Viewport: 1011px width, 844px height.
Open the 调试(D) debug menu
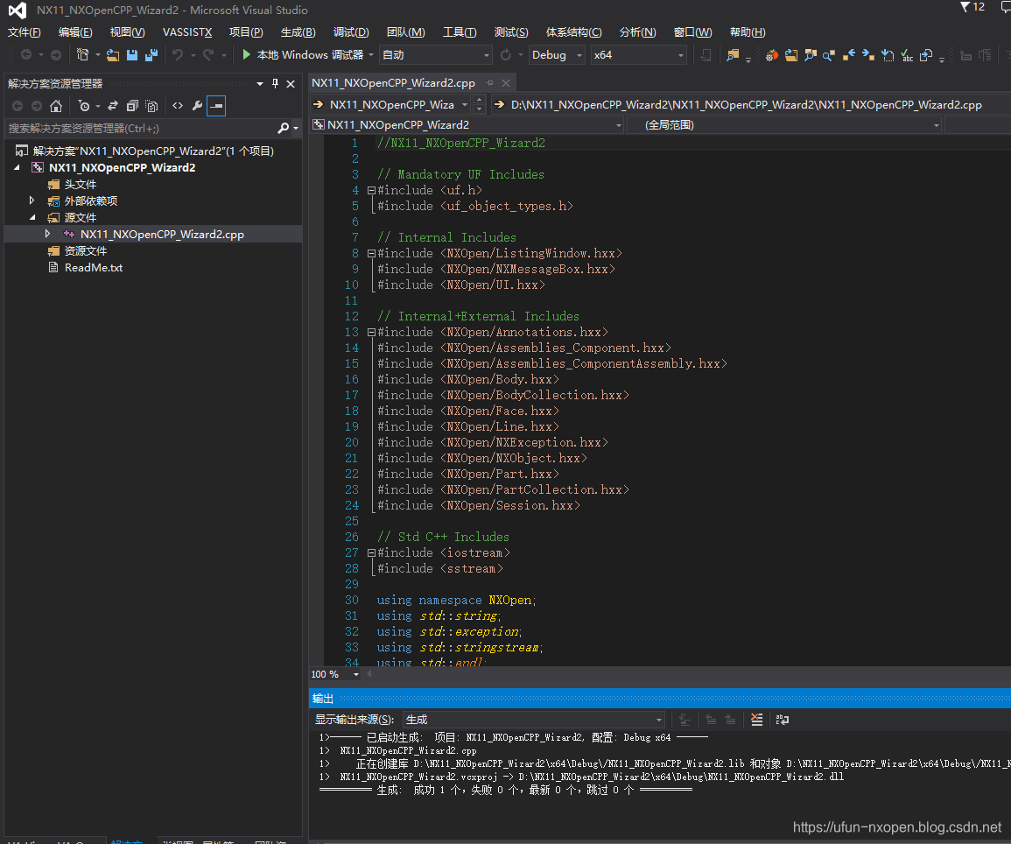click(x=351, y=32)
